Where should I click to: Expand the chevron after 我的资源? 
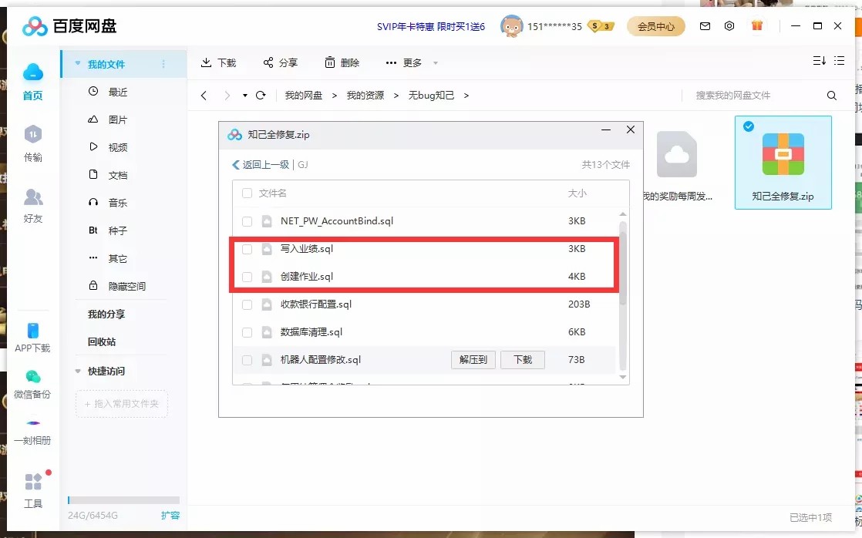(x=396, y=96)
